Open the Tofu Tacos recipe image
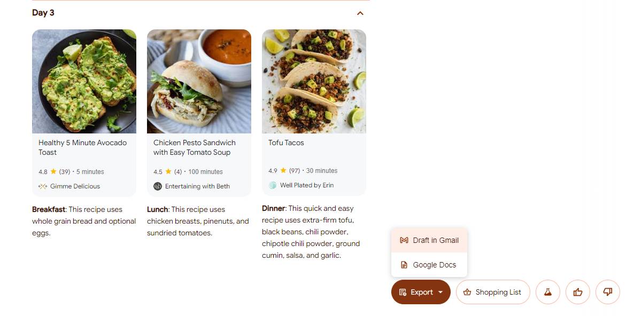Image resolution: width=634 pixels, height=316 pixels. click(x=314, y=81)
